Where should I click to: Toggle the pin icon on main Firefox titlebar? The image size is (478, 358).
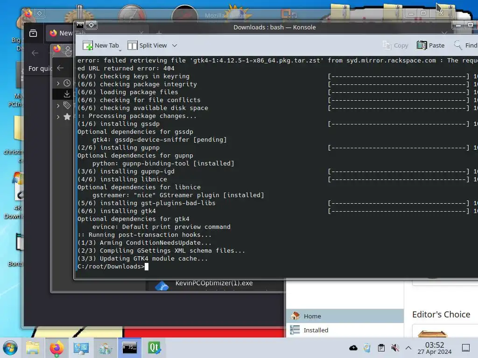coord(39,14)
